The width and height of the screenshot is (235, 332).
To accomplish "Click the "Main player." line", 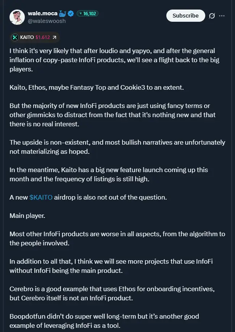I will click(27, 216).
